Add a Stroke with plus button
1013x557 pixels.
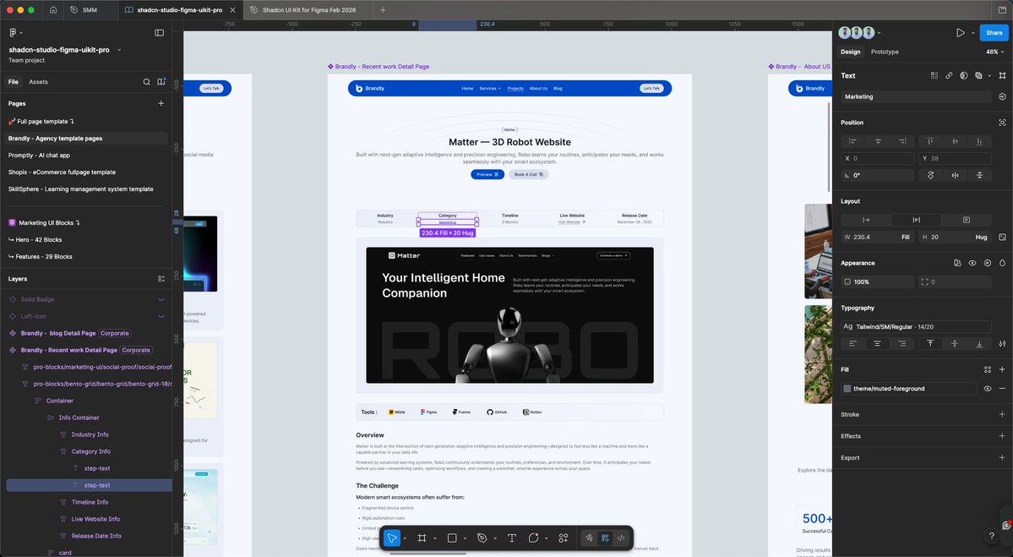pyautogui.click(x=1002, y=414)
